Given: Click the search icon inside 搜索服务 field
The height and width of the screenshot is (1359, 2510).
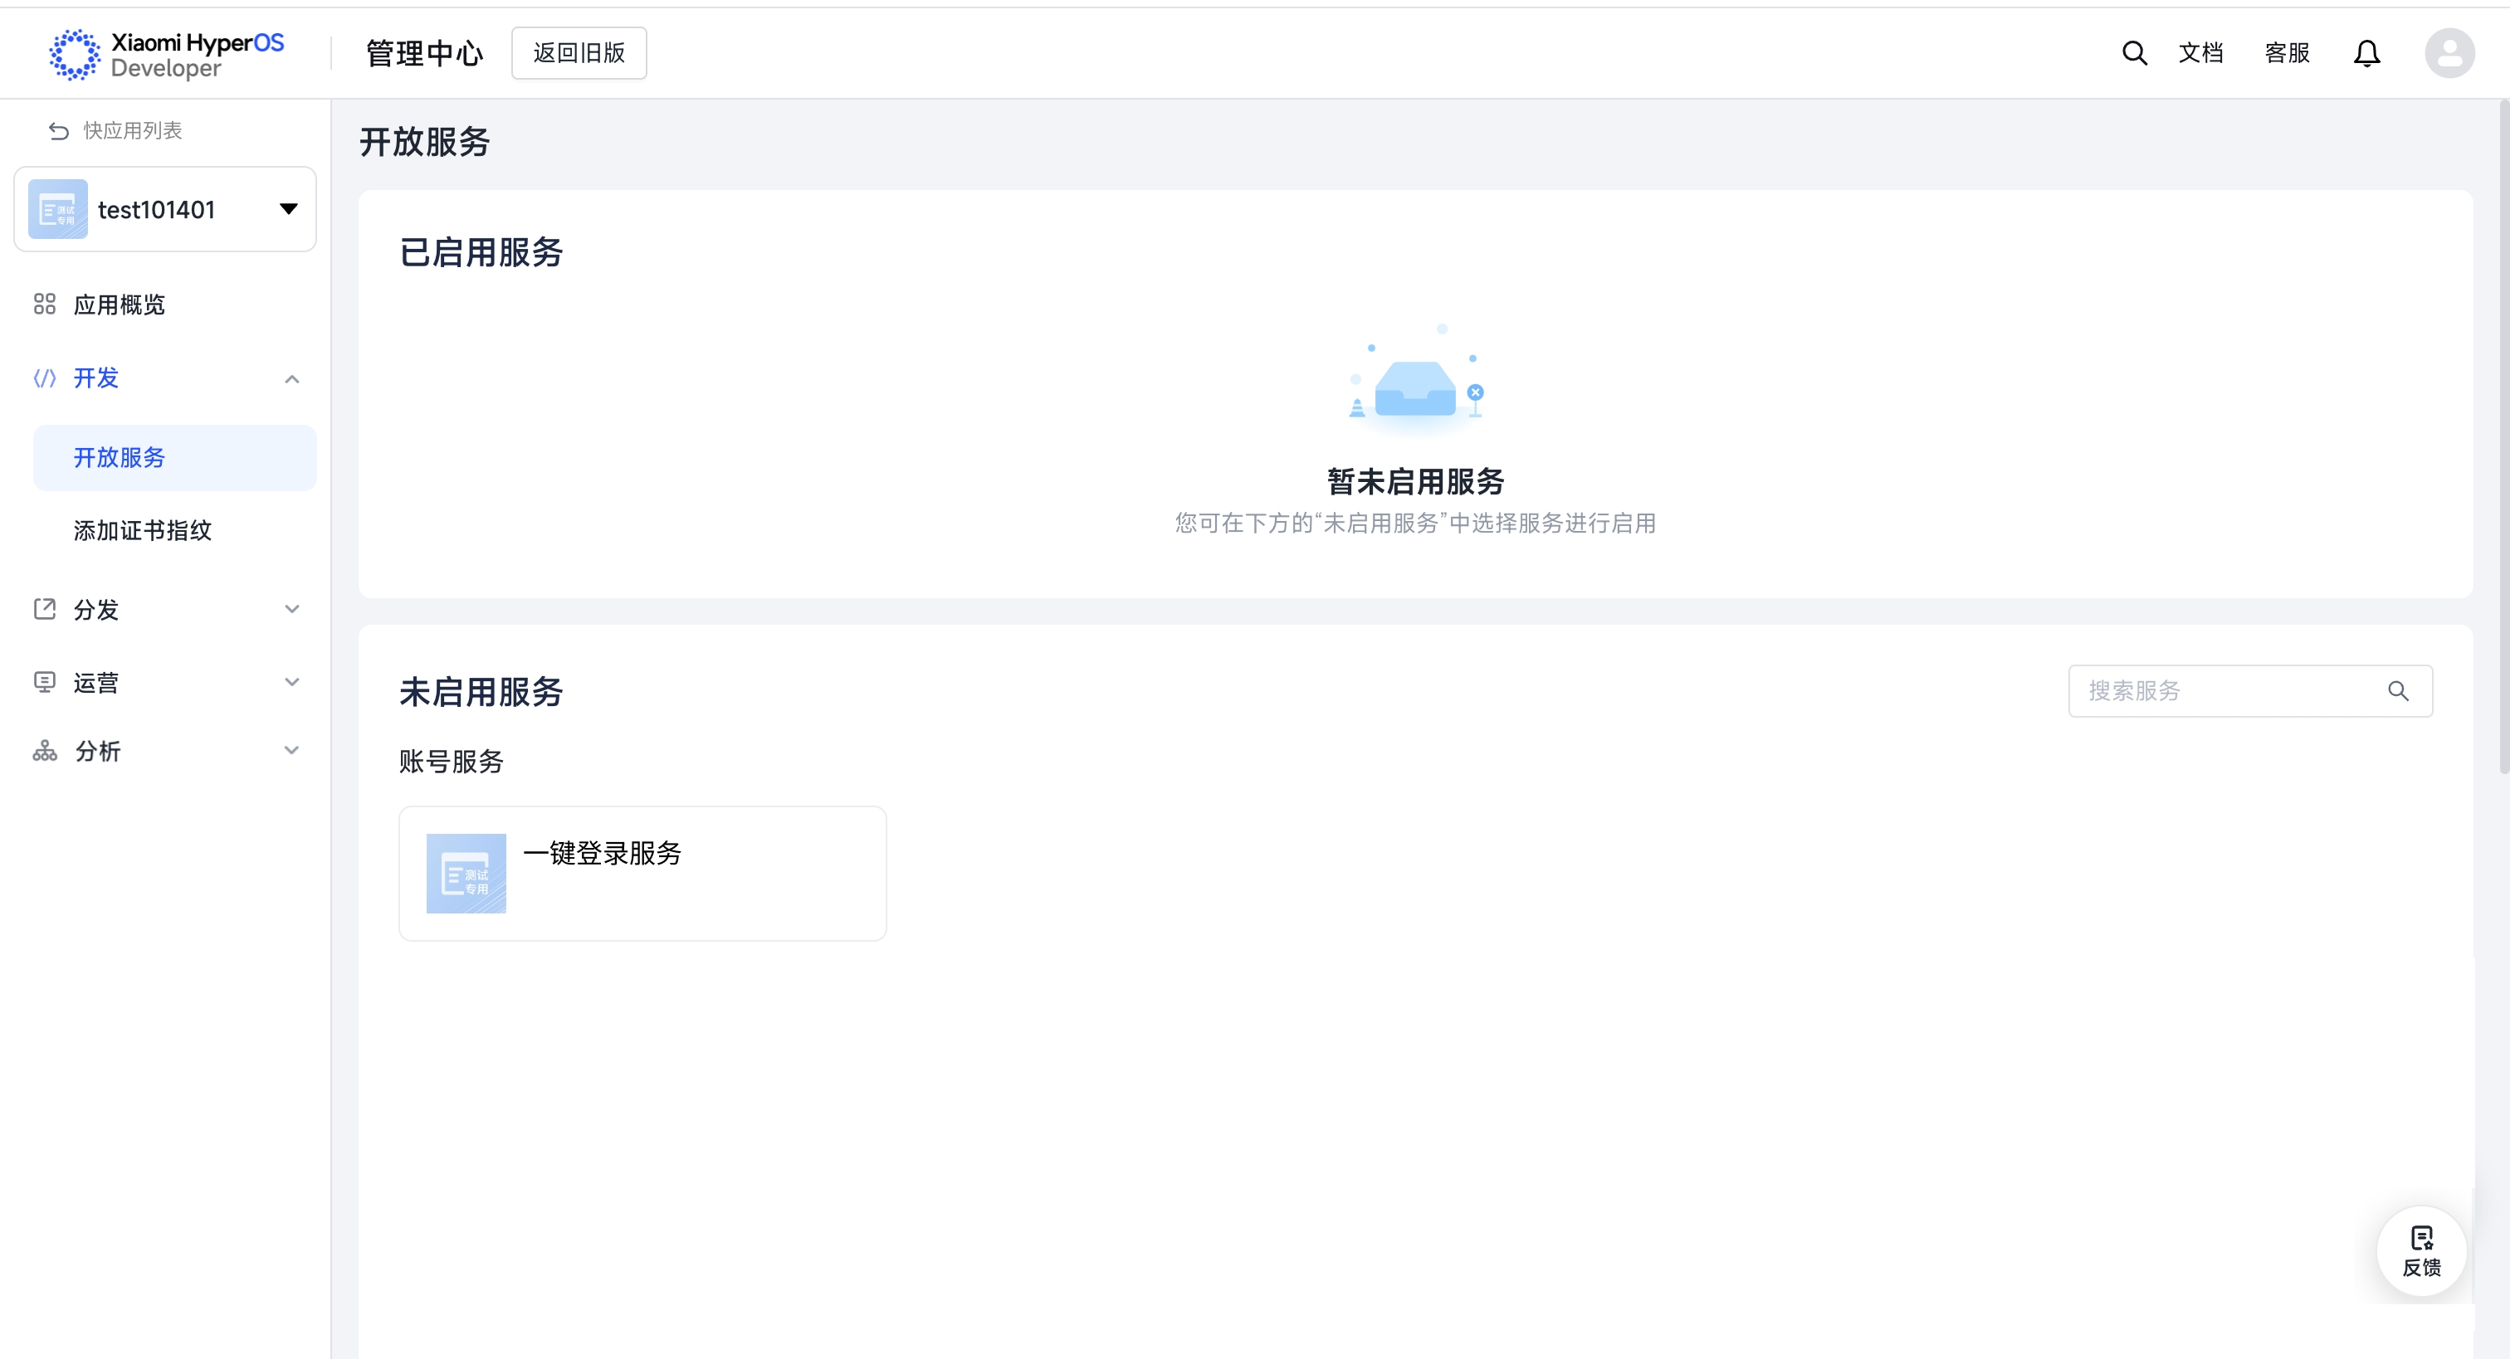Looking at the screenshot, I should point(2398,691).
